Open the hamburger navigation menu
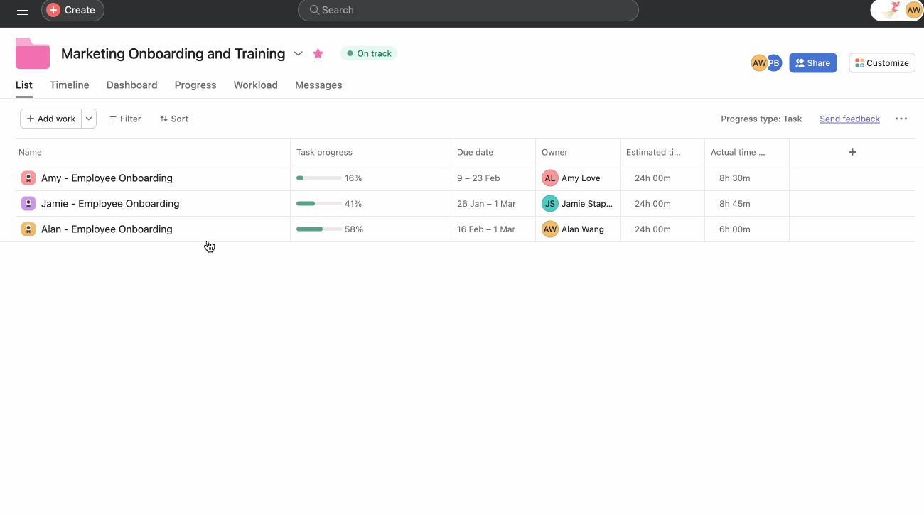This screenshot has height=517, width=924. 23,10
